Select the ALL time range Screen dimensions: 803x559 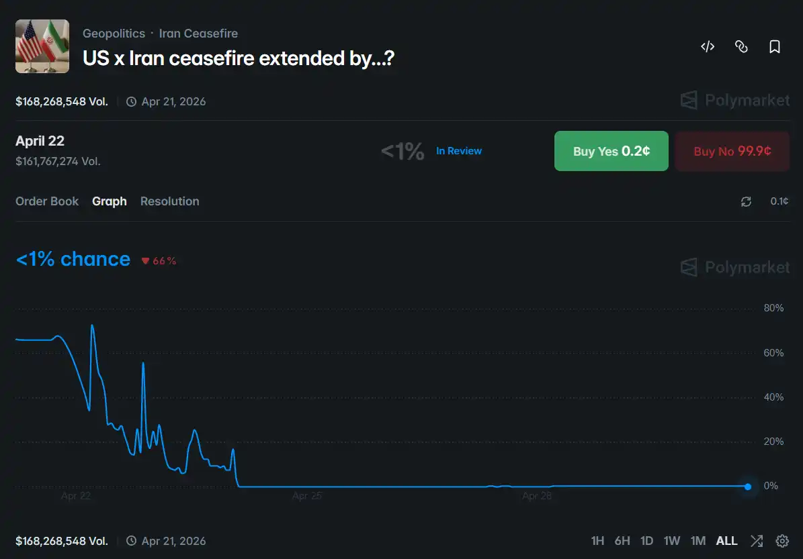click(x=726, y=541)
